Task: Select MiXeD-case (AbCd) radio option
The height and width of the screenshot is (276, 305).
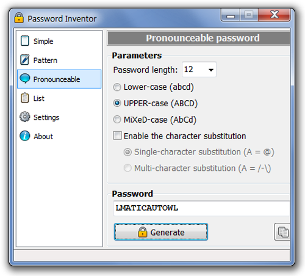Action: point(117,120)
